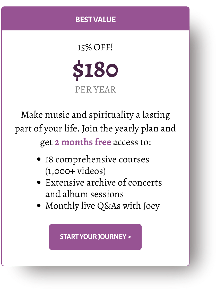Image resolution: width=216 pixels, height=291 pixels.
Task: Click the word JOURNEY on the purple button
Action: click(112, 237)
